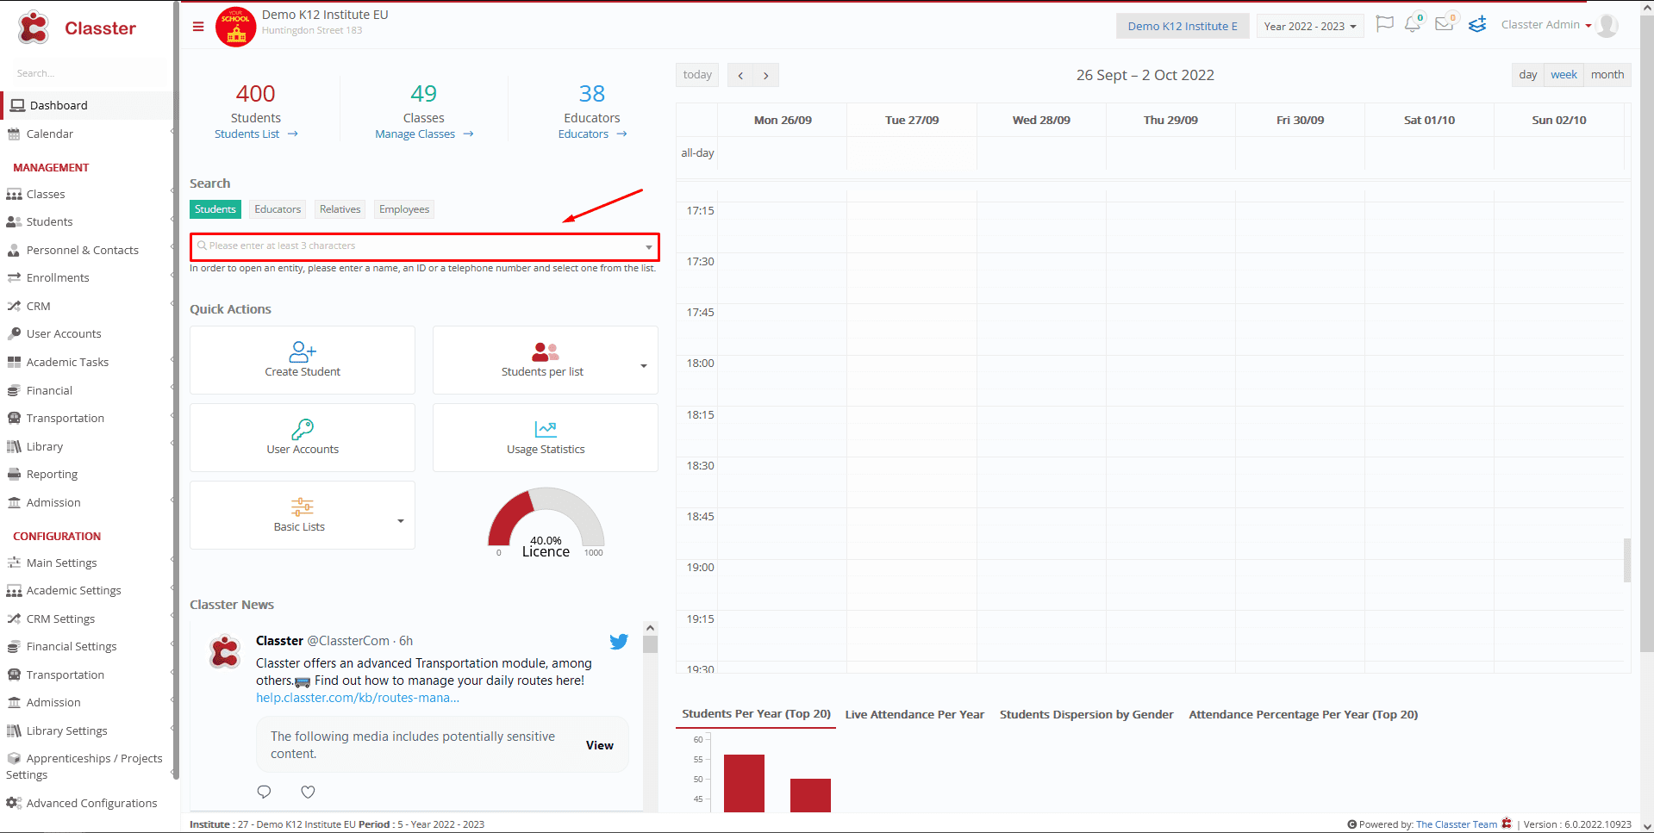Select Employees search filter
The width and height of the screenshot is (1654, 833).
point(404,209)
